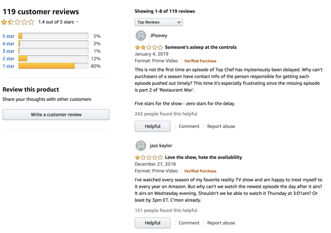331x233 pixels.
Task: Filter reviews by 1 star link
Action: pyautogui.click(x=8, y=66)
